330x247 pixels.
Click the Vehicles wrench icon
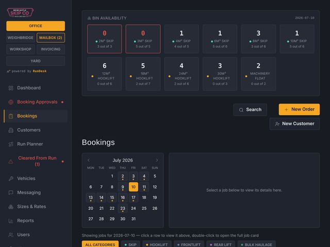11,179
